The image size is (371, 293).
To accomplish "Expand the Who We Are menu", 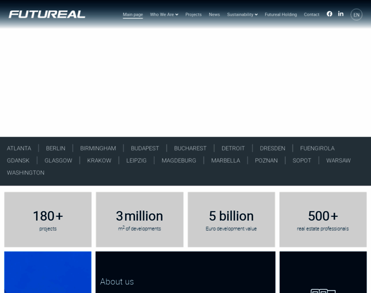I will (164, 15).
